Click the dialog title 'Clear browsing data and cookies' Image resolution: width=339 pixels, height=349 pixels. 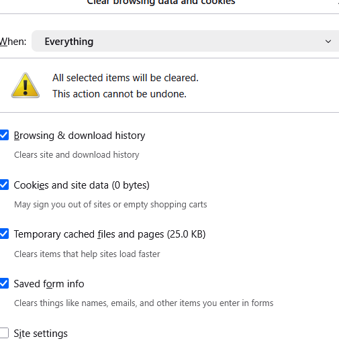point(161,2)
